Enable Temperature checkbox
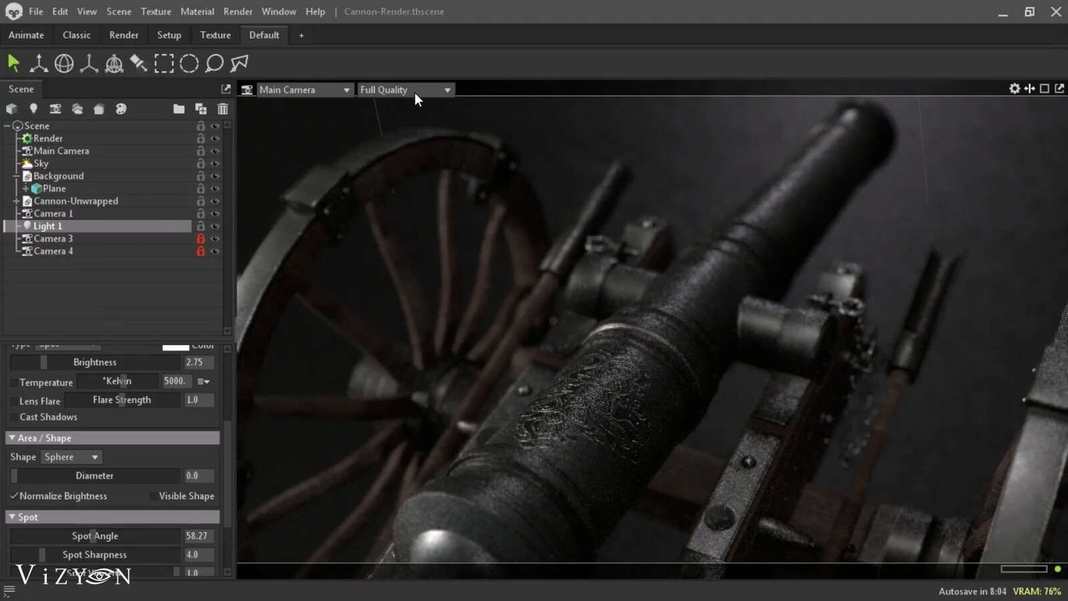The height and width of the screenshot is (601, 1068). point(14,383)
